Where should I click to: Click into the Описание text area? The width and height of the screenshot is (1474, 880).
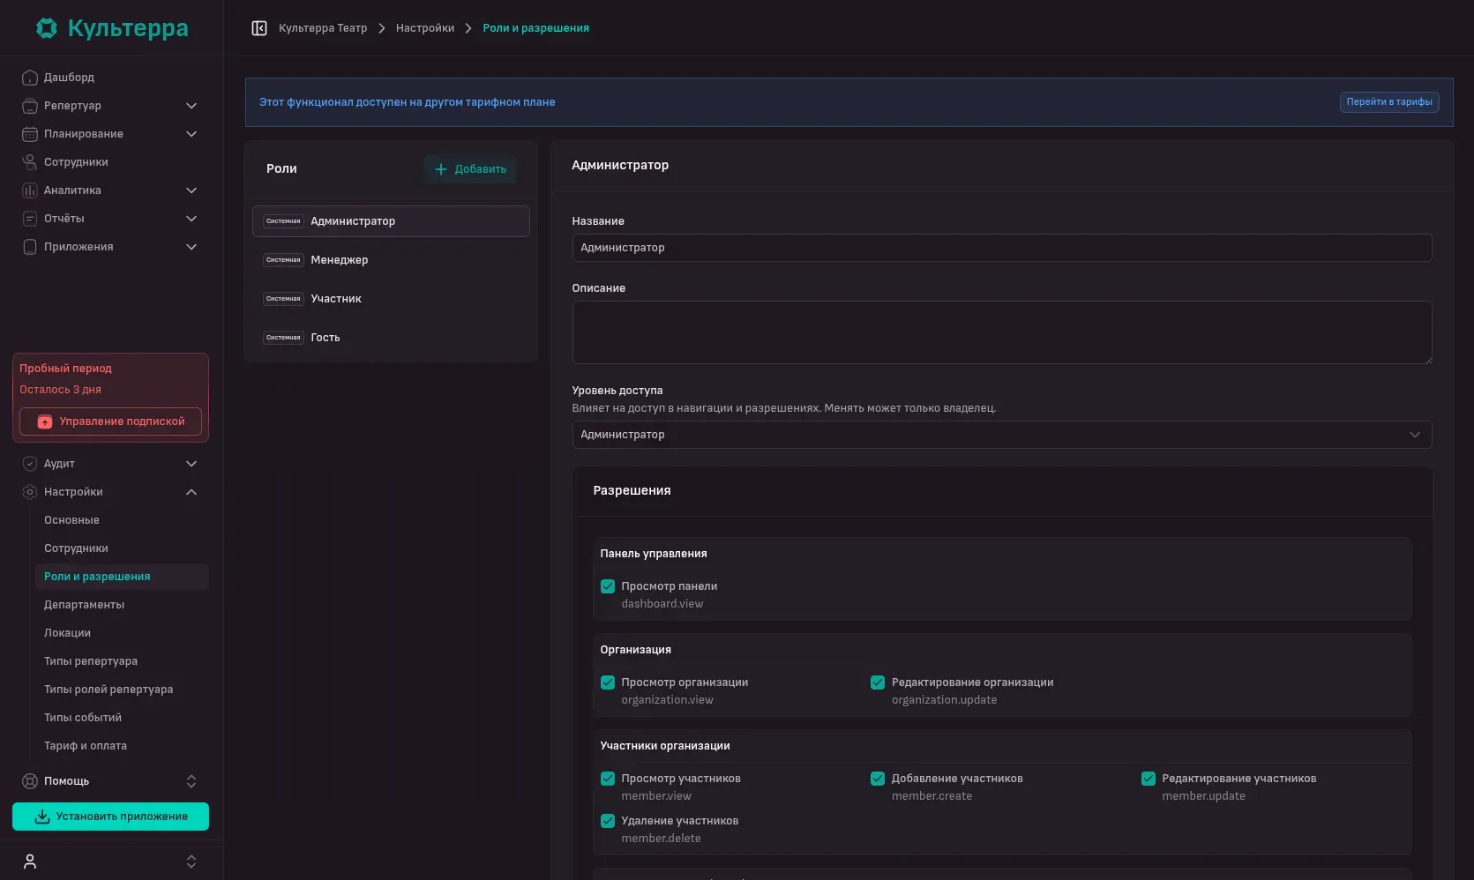[x=1001, y=332]
